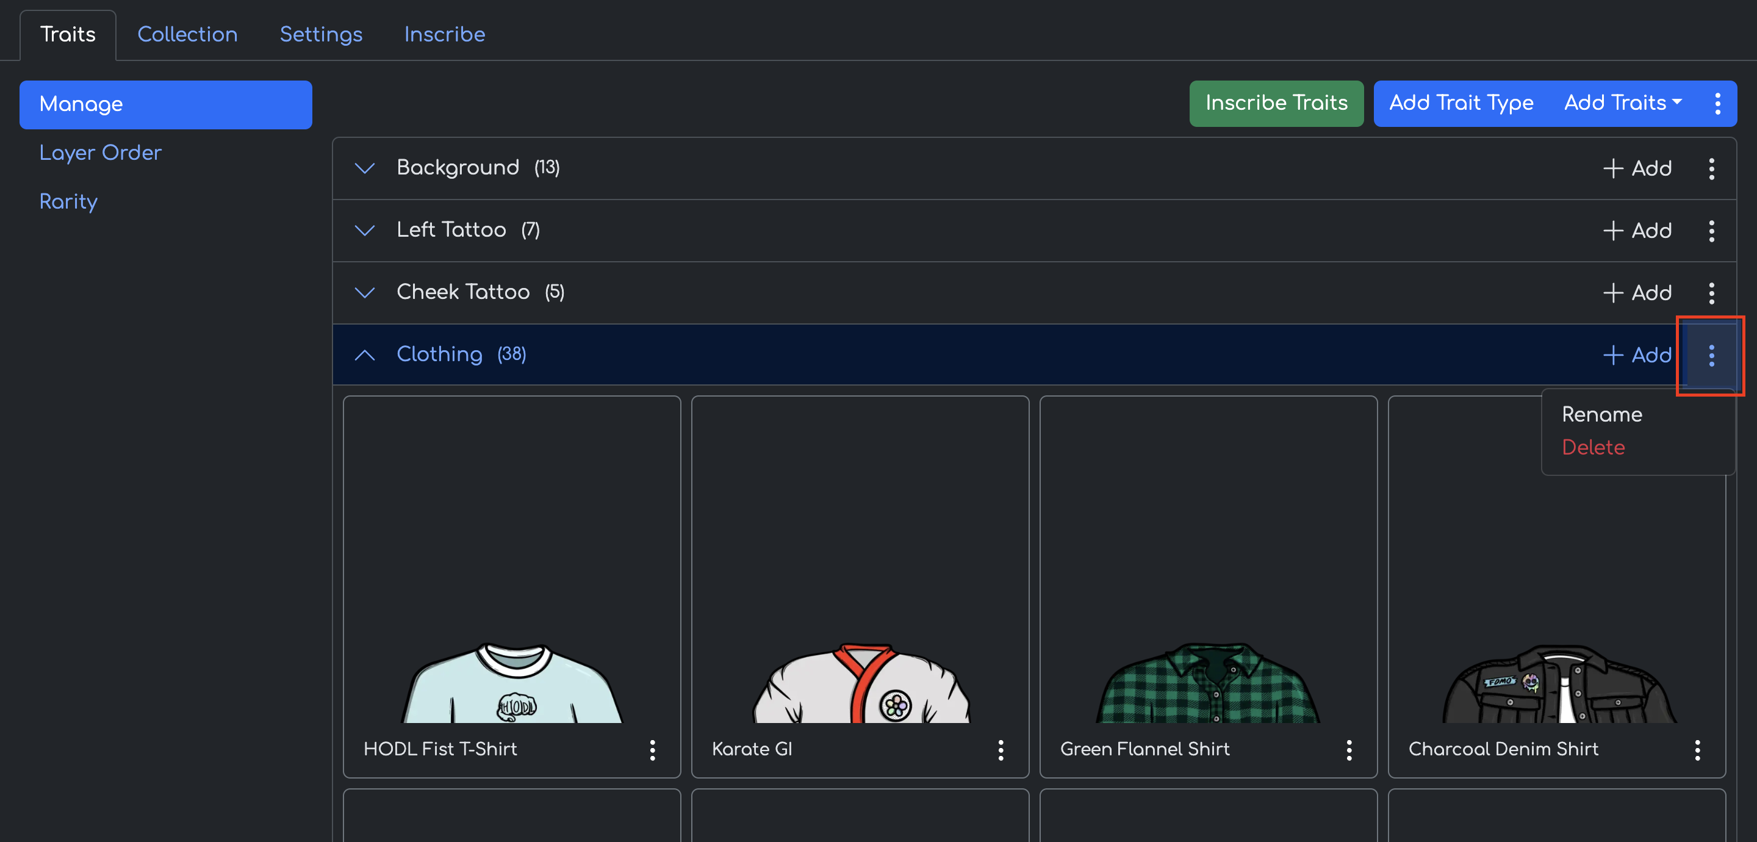Screen dimensions: 1757x842
Task: Open options for the Karate GI trait
Action: (1000, 749)
